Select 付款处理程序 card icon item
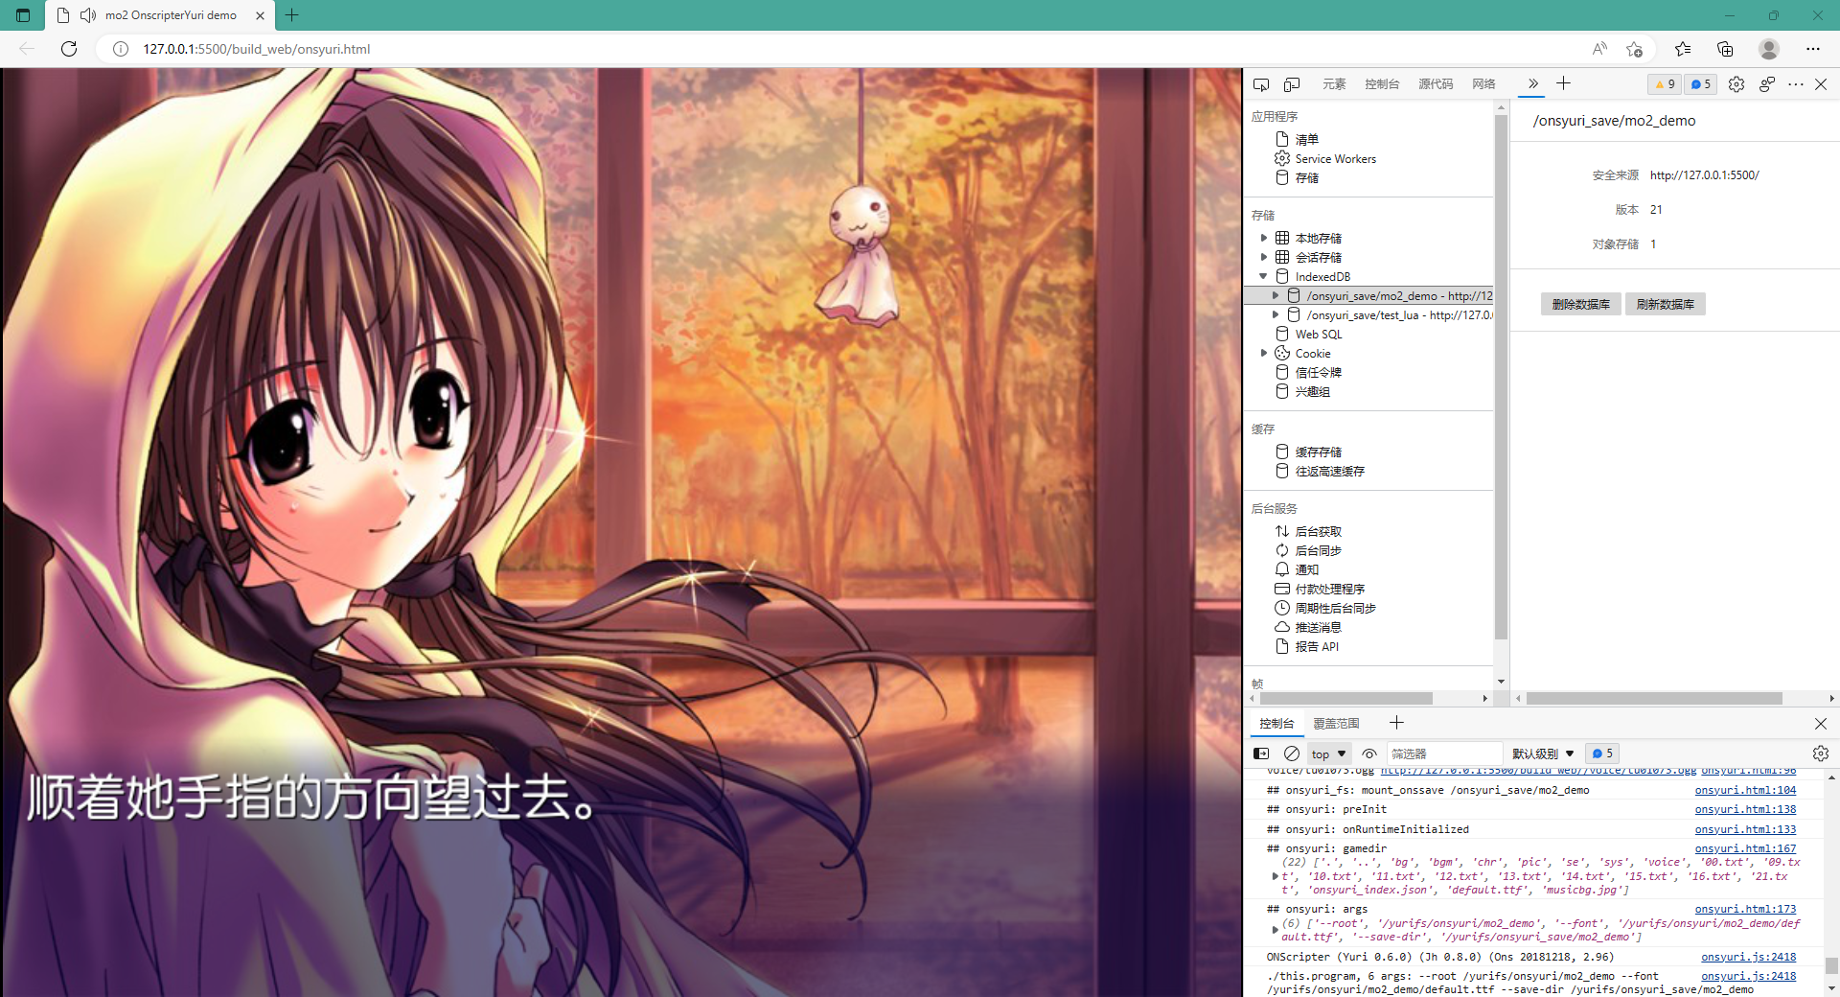Viewport: 1840px width, 997px height. [x=1282, y=589]
